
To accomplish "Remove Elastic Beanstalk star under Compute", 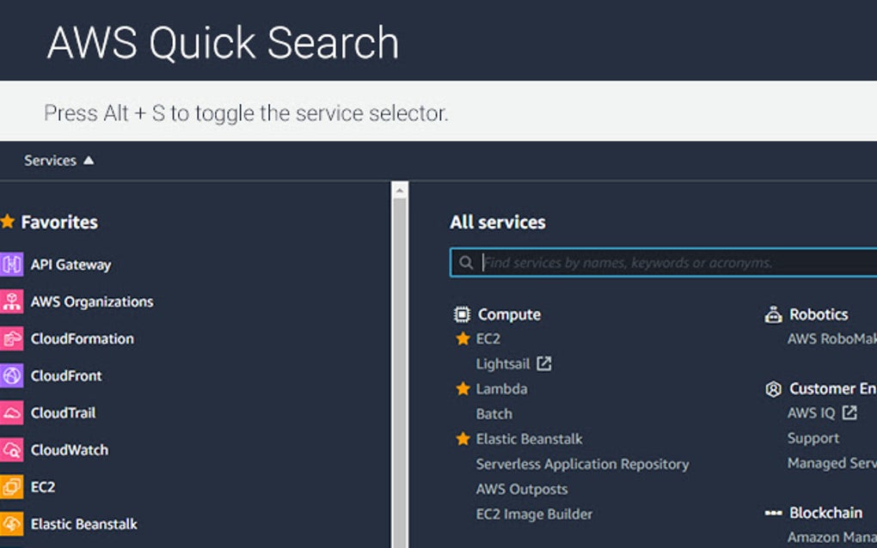I will point(463,438).
